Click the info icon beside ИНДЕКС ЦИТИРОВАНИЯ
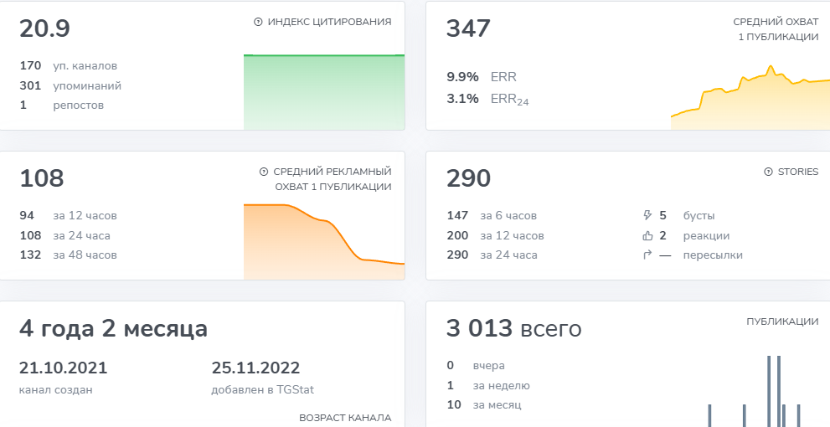 (x=258, y=22)
